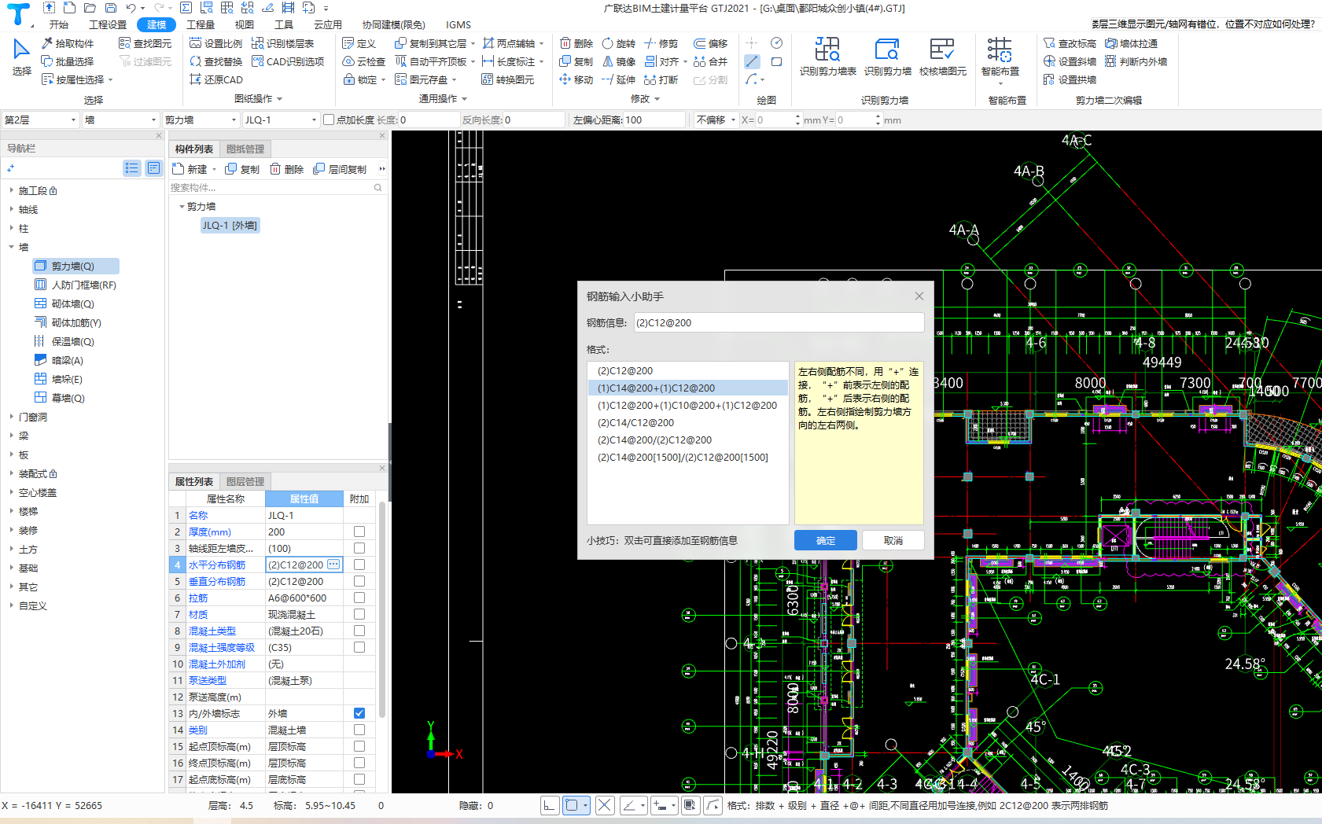Switch to the 云应用 ribbon tab
Image resolution: width=1322 pixels, height=824 pixels.
(x=327, y=24)
